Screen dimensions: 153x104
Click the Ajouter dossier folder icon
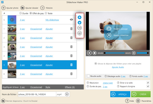[x=22, y=8]
